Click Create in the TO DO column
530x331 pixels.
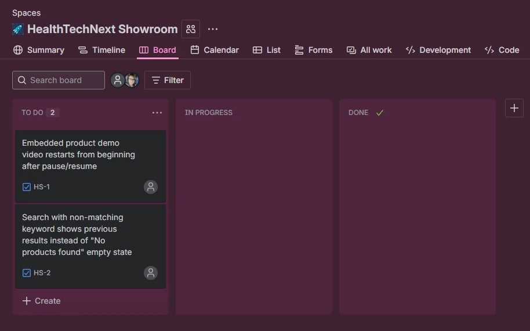(x=41, y=301)
